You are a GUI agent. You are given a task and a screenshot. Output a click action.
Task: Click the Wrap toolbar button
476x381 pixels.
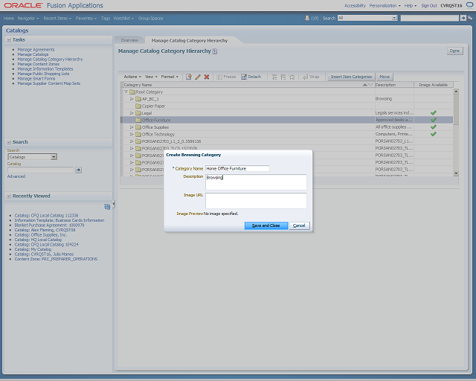311,77
